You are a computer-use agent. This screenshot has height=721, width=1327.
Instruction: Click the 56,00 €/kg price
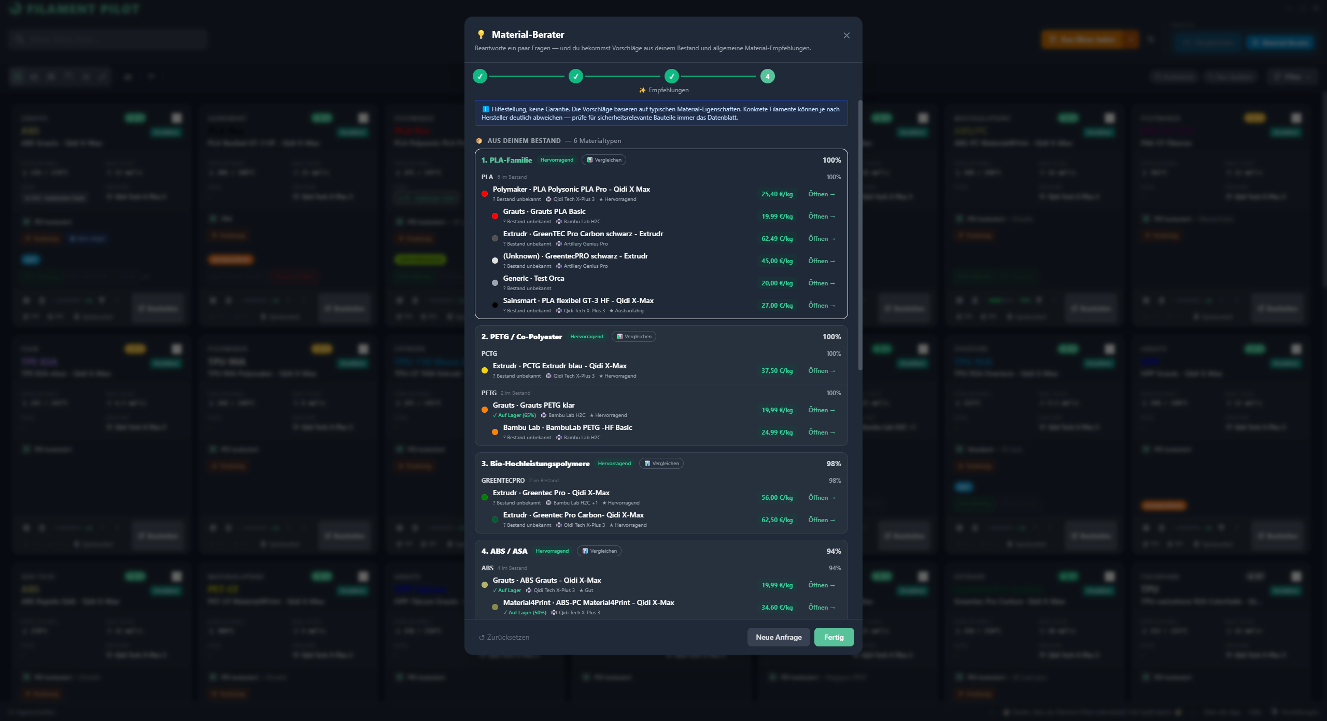pyautogui.click(x=777, y=498)
